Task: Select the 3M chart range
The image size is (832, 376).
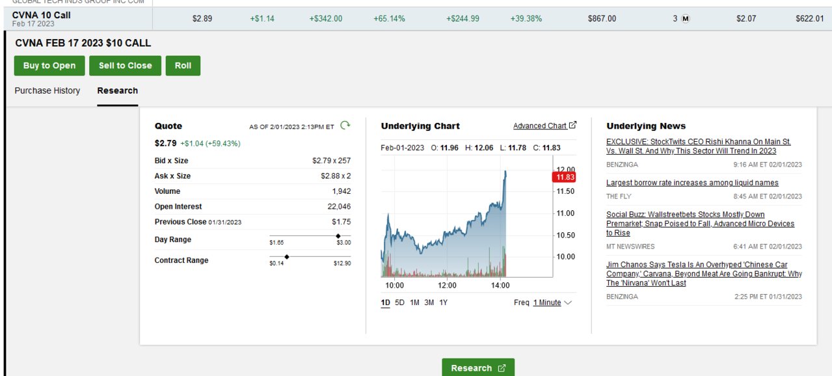Action: (429, 302)
